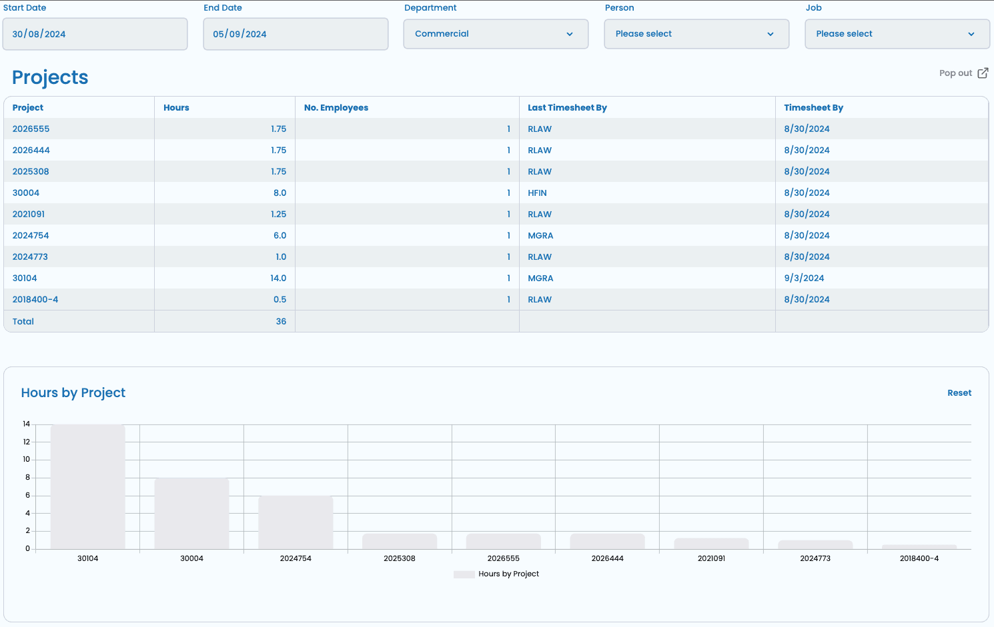This screenshot has height=627, width=994.
Task: Click Reset on the Hours by Project chart
Action: [959, 392]
